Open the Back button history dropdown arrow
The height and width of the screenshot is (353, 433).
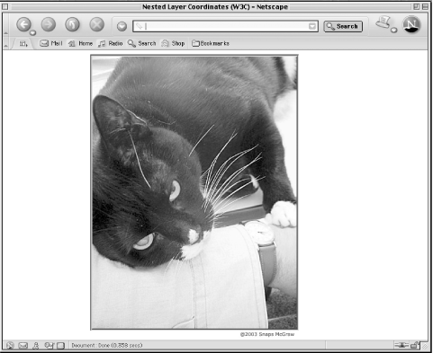[x=32, y=32]
